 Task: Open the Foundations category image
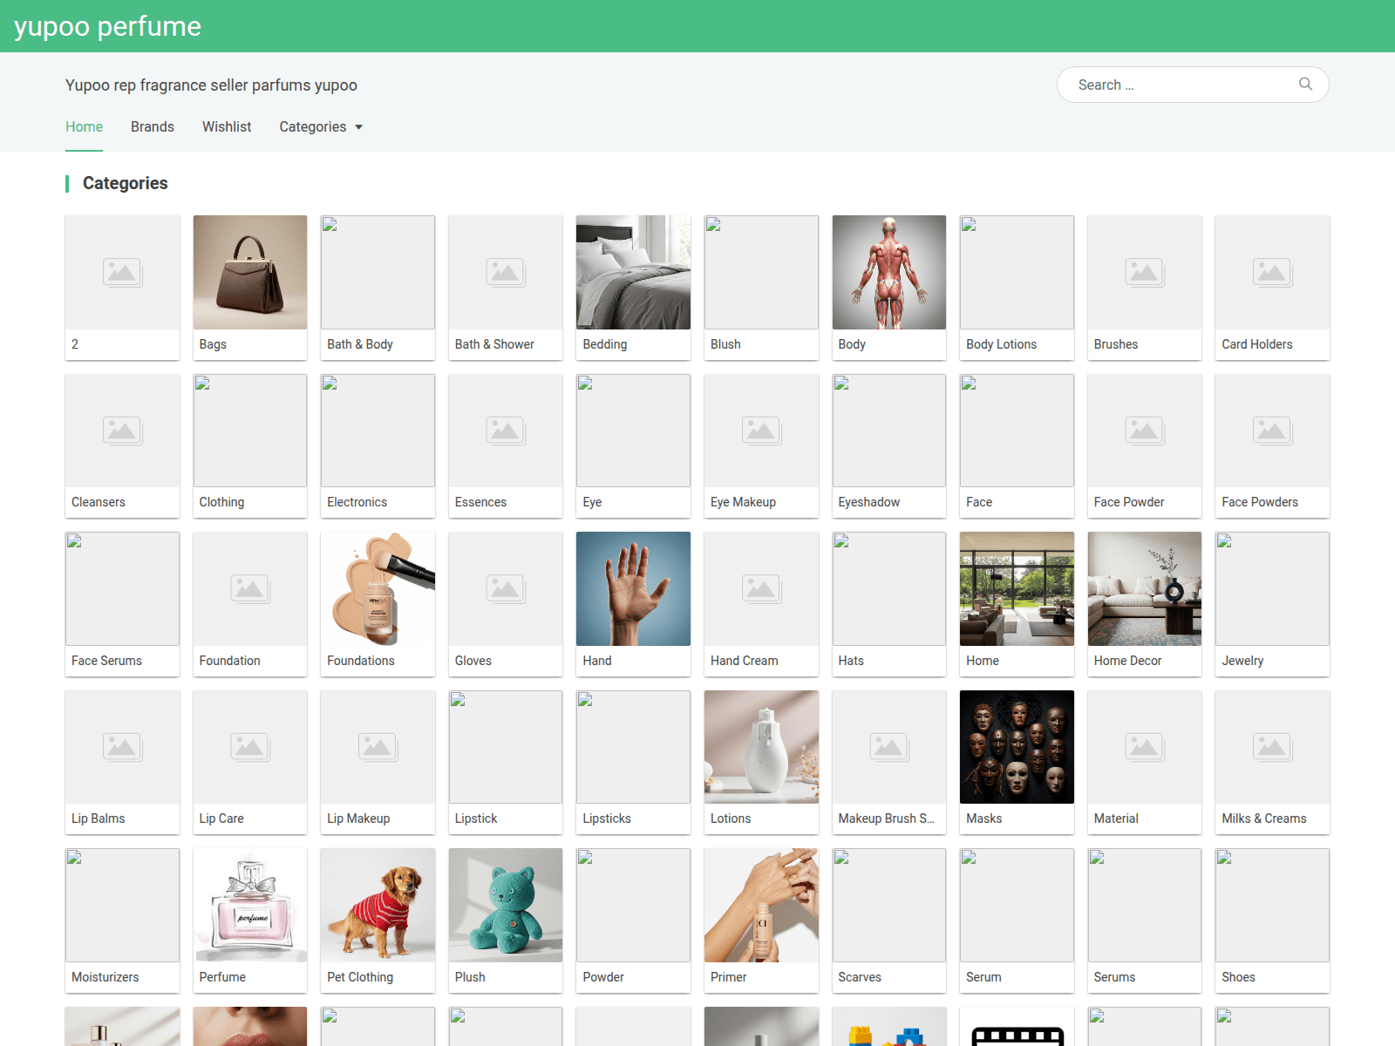378,588
